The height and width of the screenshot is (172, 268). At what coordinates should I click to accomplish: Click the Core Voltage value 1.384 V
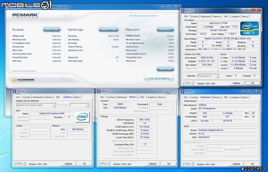[x=232, y=34]
